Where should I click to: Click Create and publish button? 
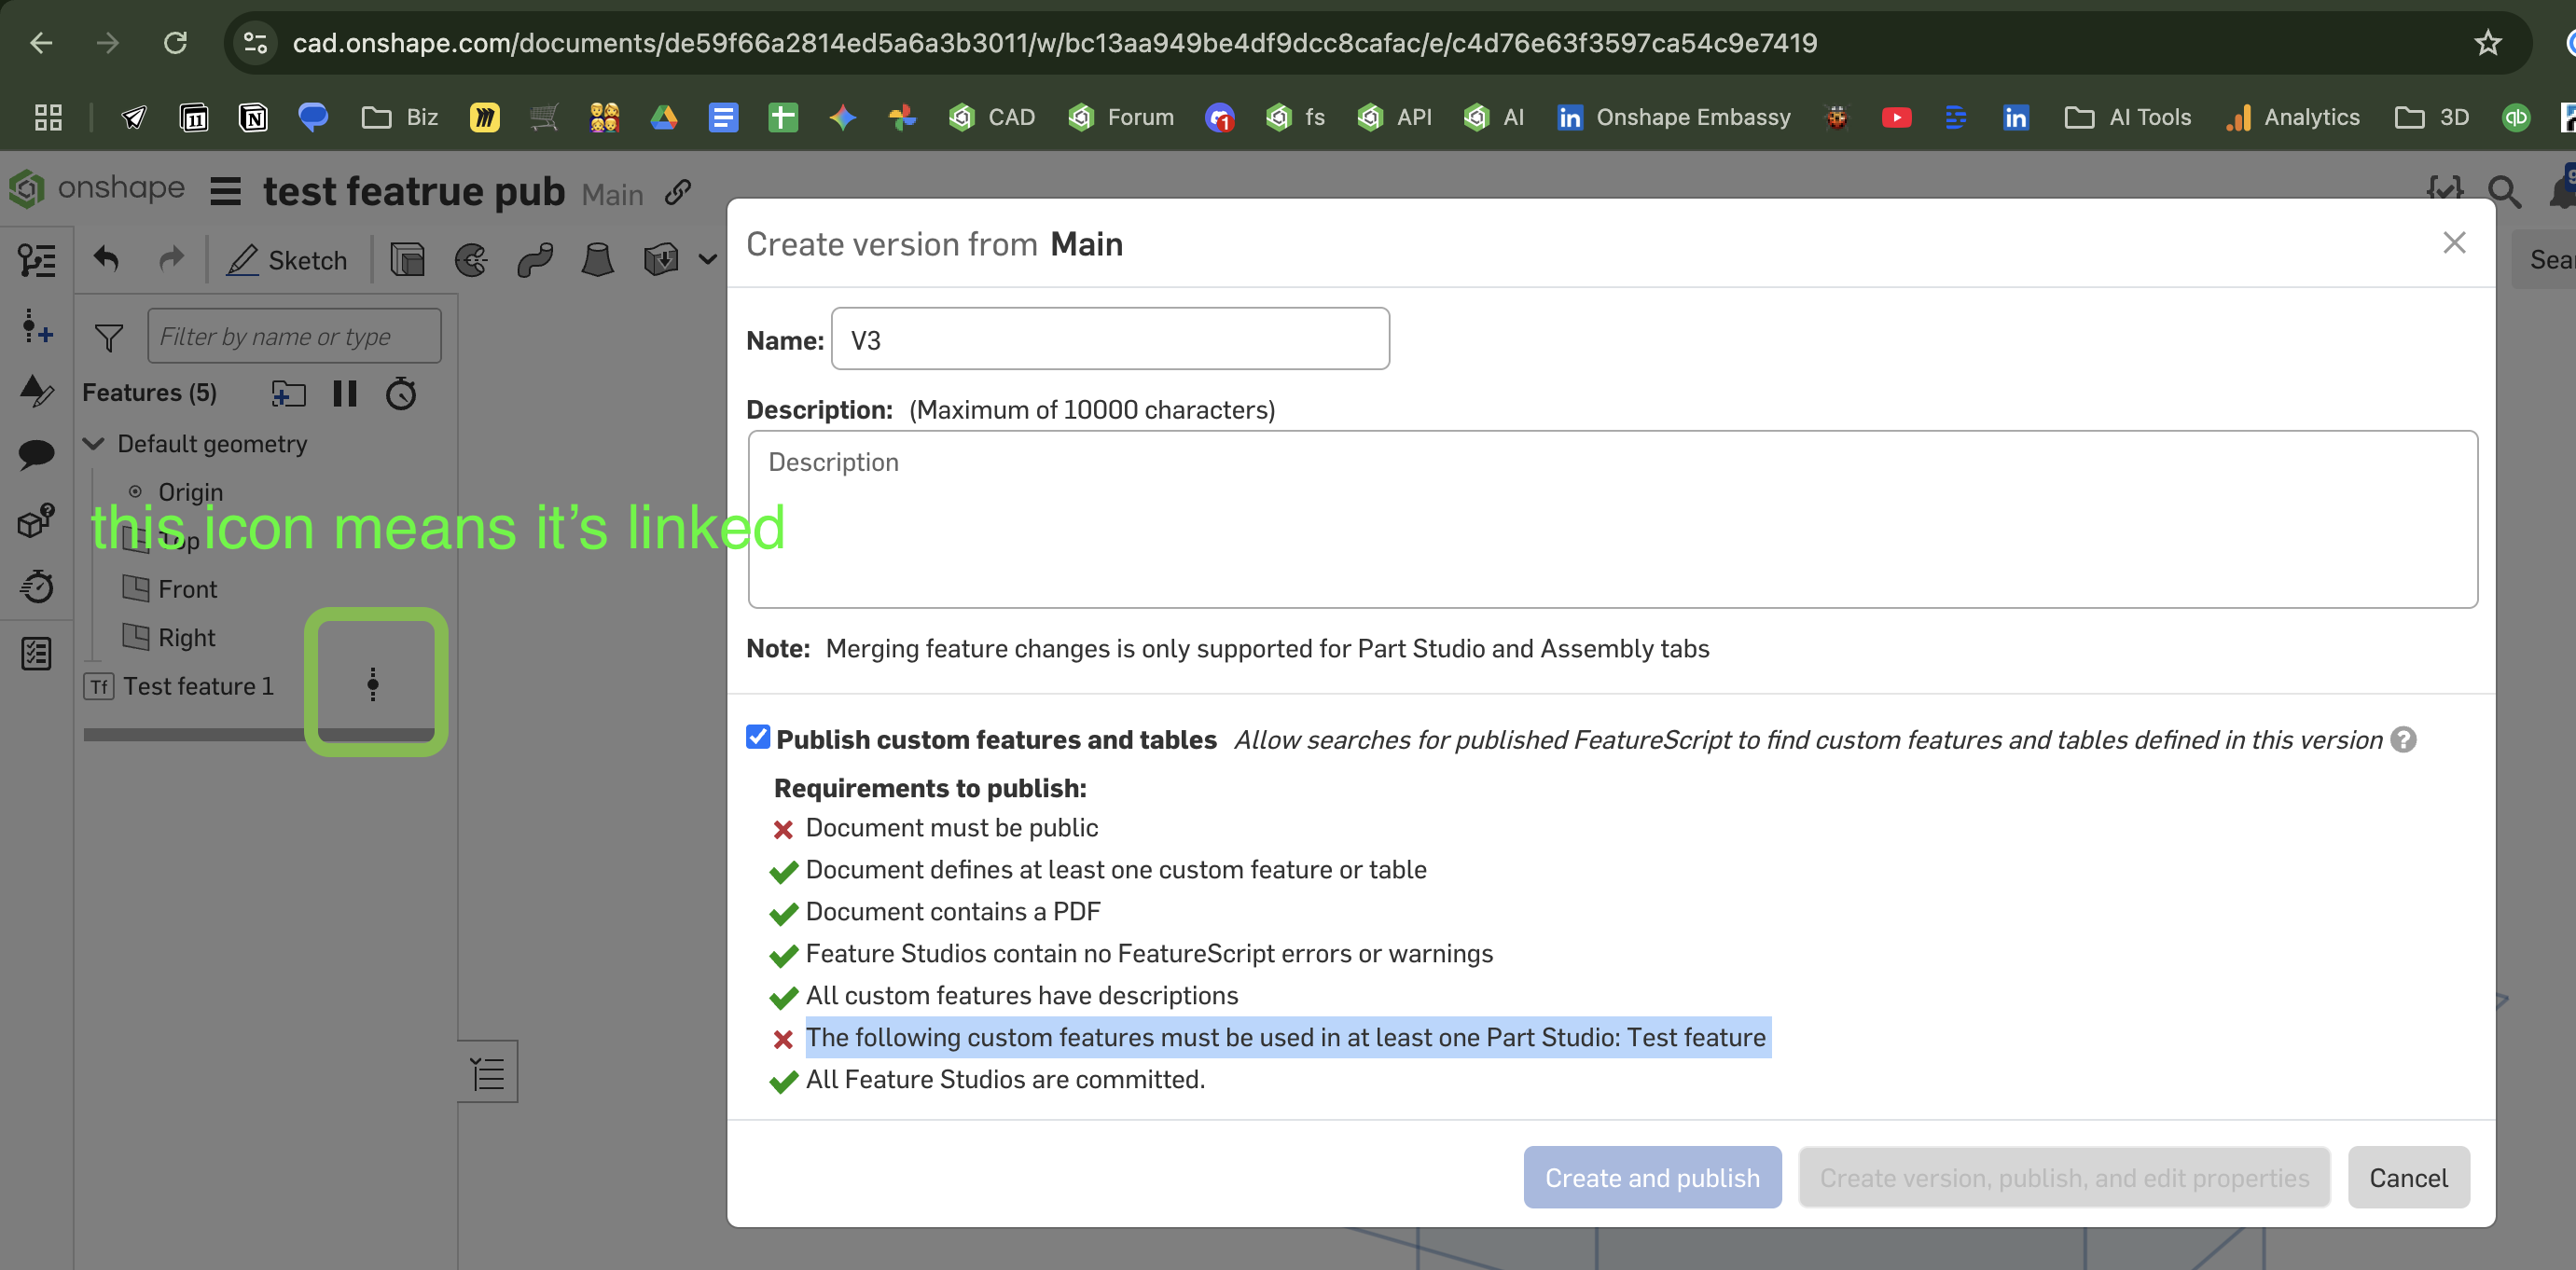tap(1652, 1177)
